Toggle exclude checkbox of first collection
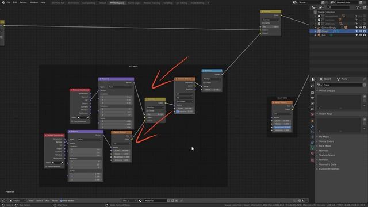The image size is (368, 207). point(319,16)
